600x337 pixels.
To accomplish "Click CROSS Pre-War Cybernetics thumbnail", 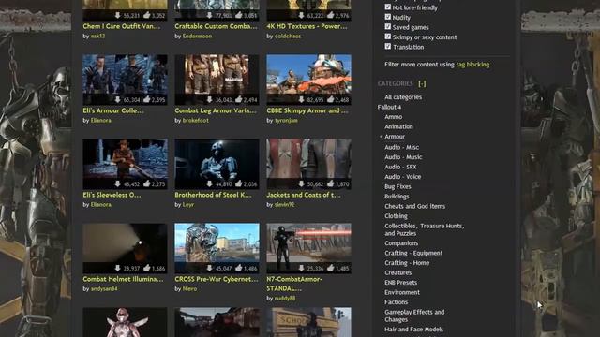I will point(217,248).
